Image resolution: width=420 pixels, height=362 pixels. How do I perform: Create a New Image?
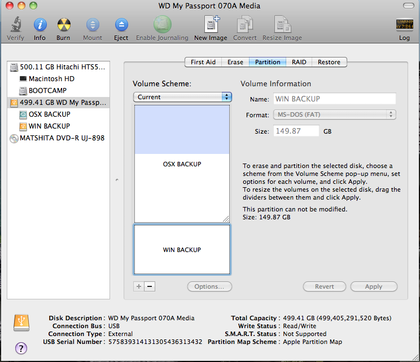(x=211, y=24)
